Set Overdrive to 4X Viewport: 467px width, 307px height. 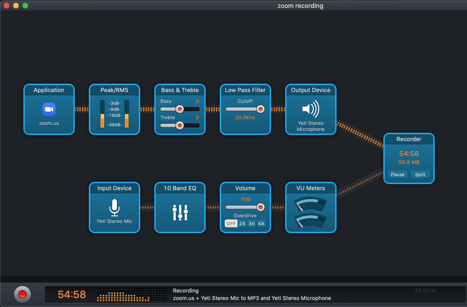pos(261,224)
